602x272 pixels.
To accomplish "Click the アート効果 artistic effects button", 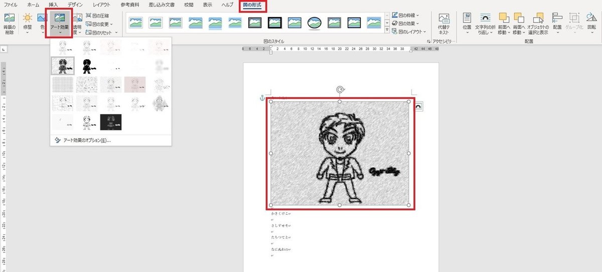I will (60, 23).
